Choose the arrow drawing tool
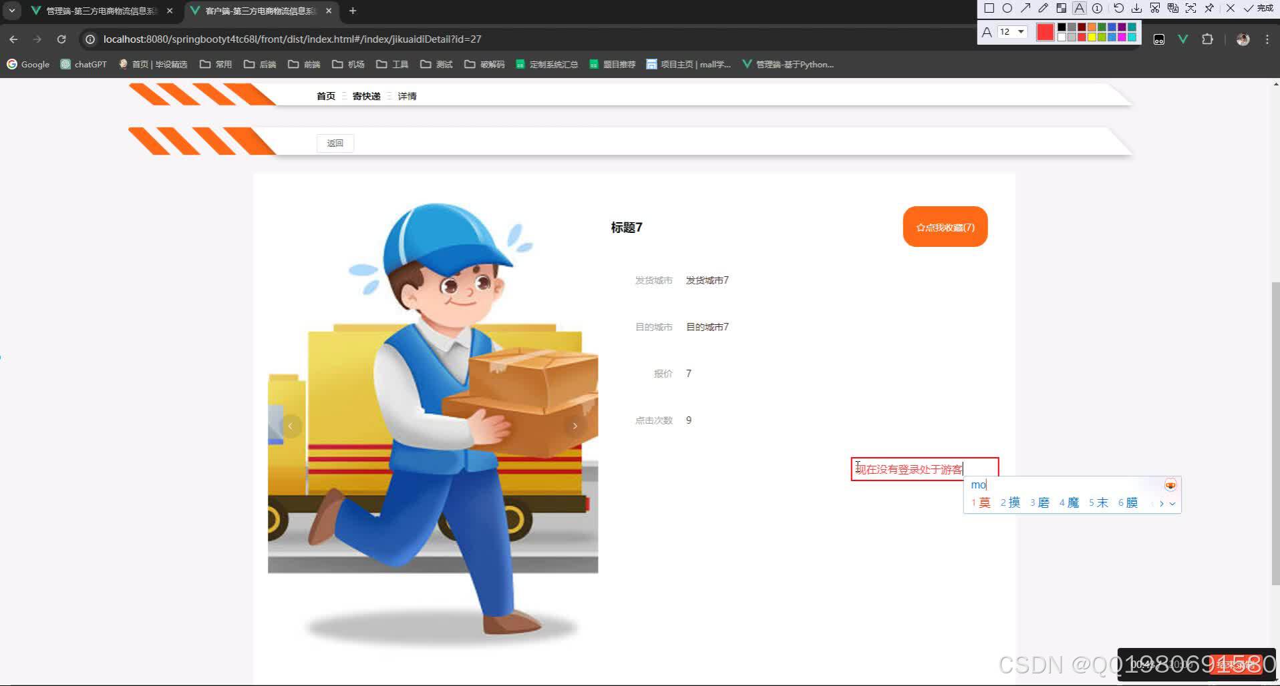 pyautogui.click(x=1026, y=9)
